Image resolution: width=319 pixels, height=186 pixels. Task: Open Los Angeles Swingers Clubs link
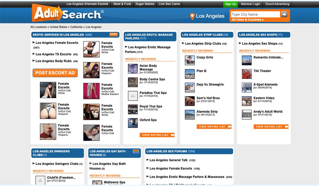tap(57, 164)
